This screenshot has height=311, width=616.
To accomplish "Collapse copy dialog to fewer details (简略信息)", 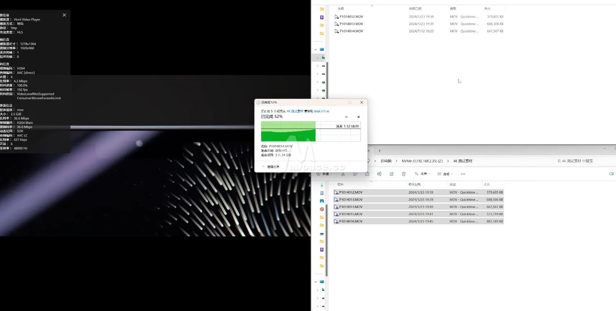I will (x=271, y=167).
